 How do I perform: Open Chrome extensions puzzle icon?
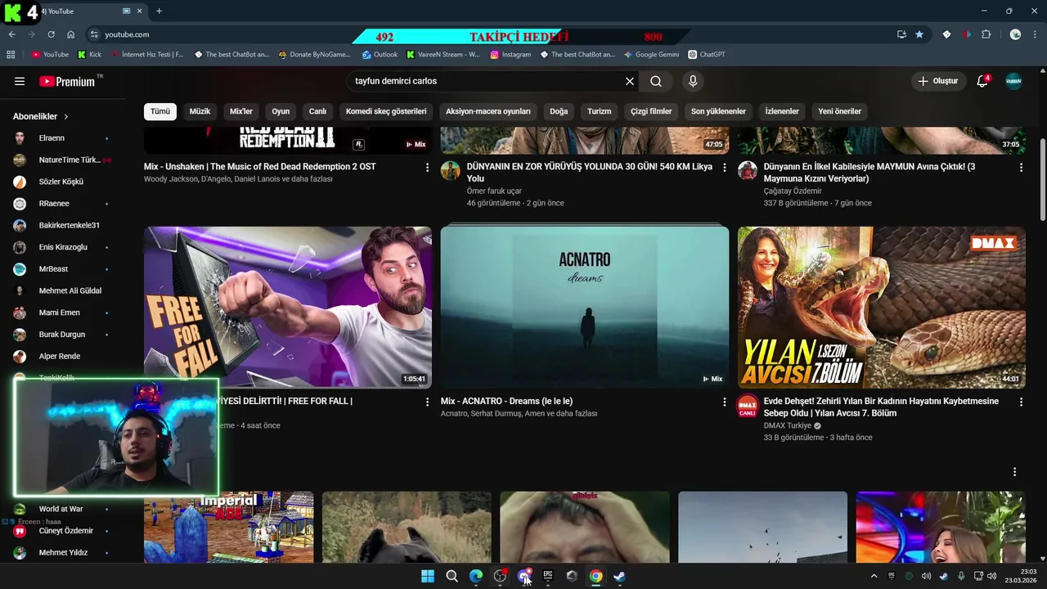click(986, 34)
